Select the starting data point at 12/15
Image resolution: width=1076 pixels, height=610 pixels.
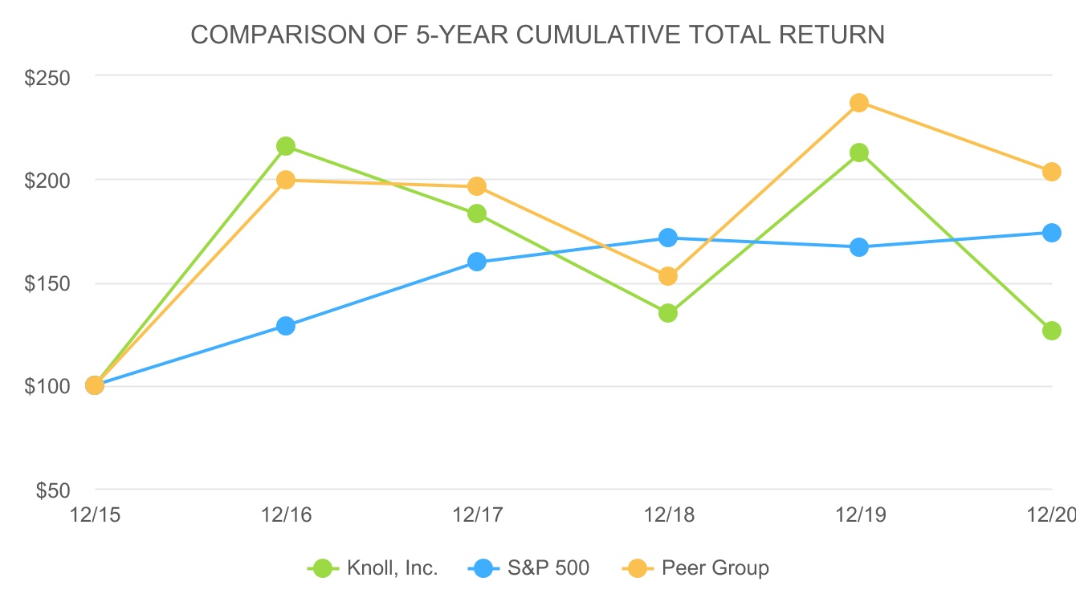pyautogui.click(x=95, y=385)
